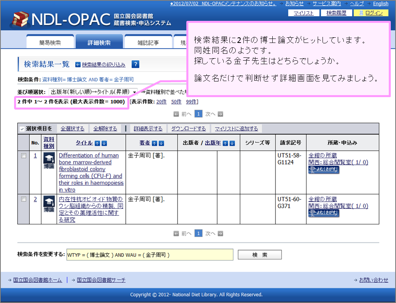The width and height of the screenshot is (396, 303).
Task: Switch language via English link
Action: pos(381,4)
